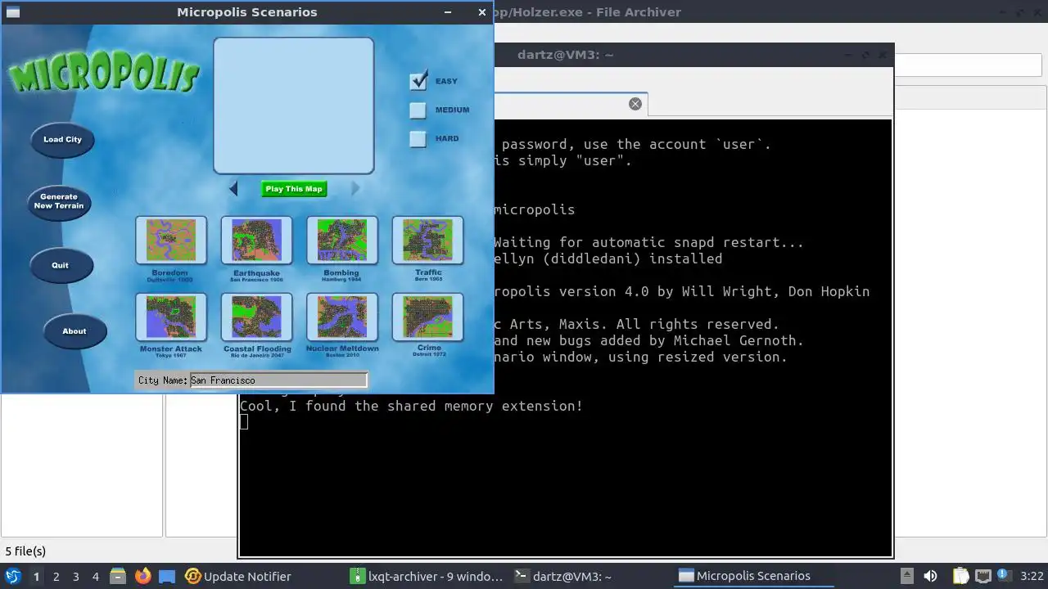The width and height of the screenshot is (1048, 589).
Task: Click Generate New Terrain
Action: pos(59,201)
